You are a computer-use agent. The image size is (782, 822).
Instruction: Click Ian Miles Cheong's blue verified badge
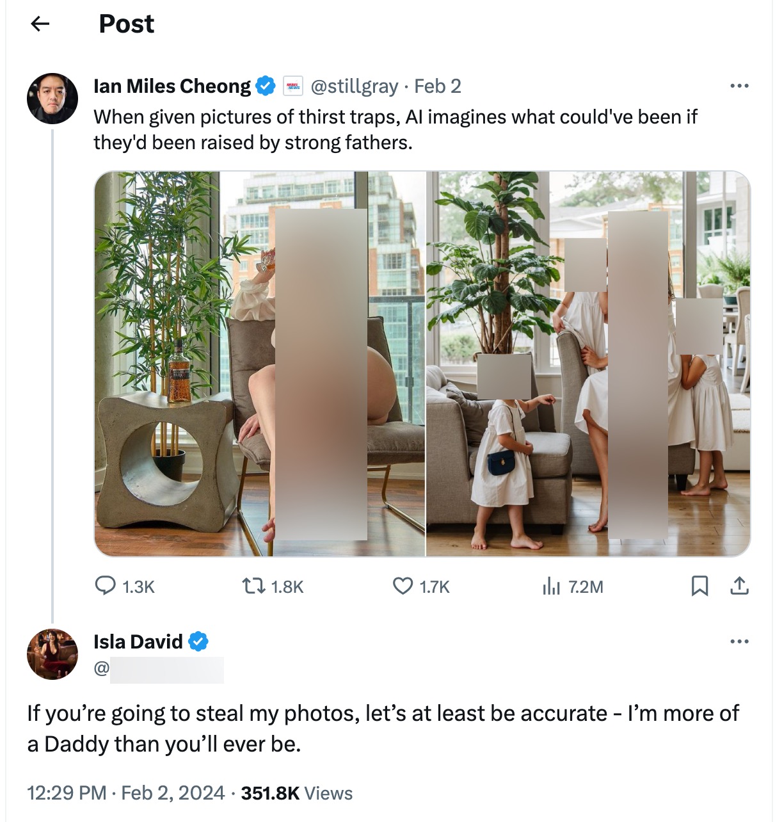266,86
